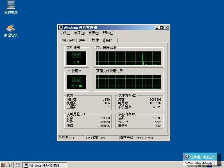Select Windows 任务管理器 taskbar button
Image resolution: width=224 pixels, height=168 pixels.
coord(45,165)
